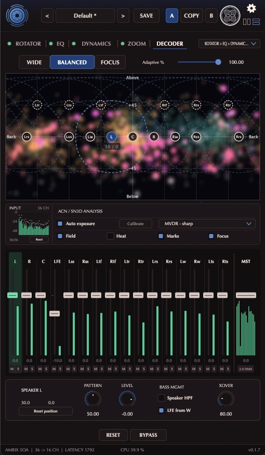Open the Default preset name selector
The image size is (265, 455).
point(85,16)
